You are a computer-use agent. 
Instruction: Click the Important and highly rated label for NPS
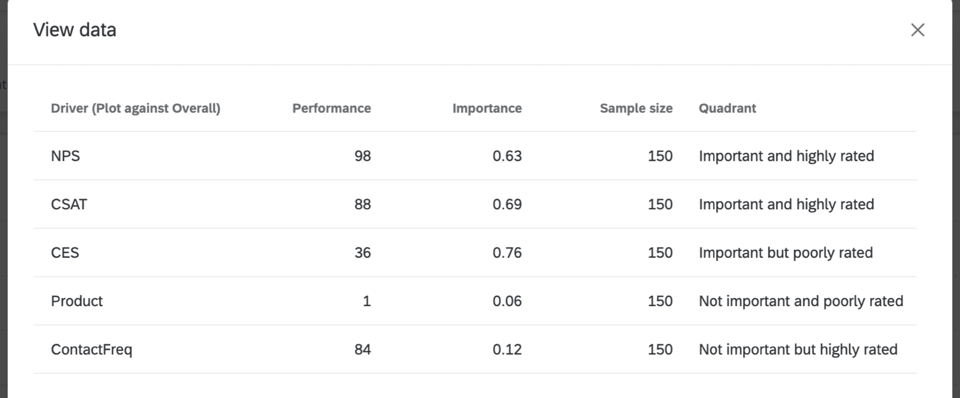click(787, 156)
